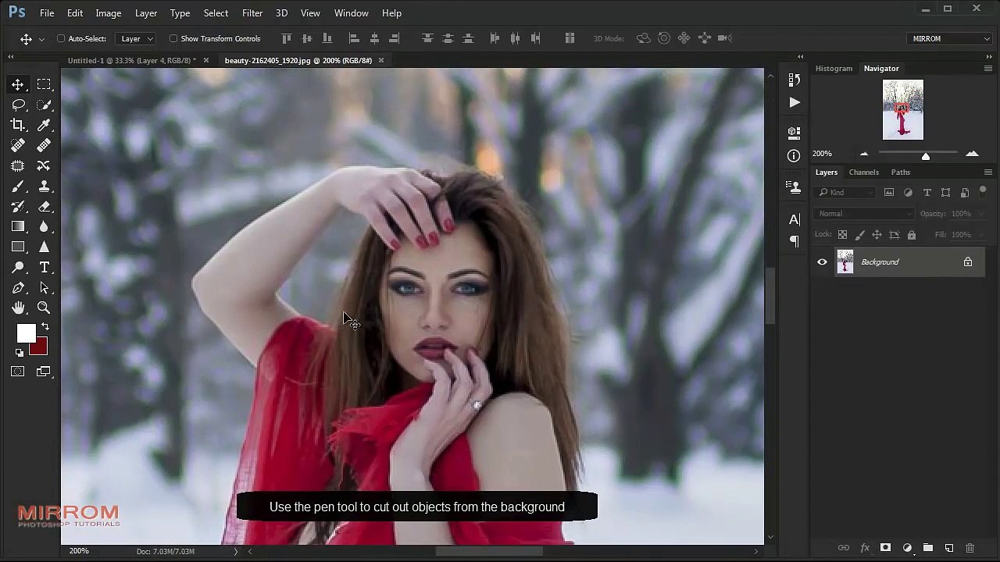This screenshot has height=562, width=1000.
Task: Open the Character panel icon
Action: [x=795, y=219]
